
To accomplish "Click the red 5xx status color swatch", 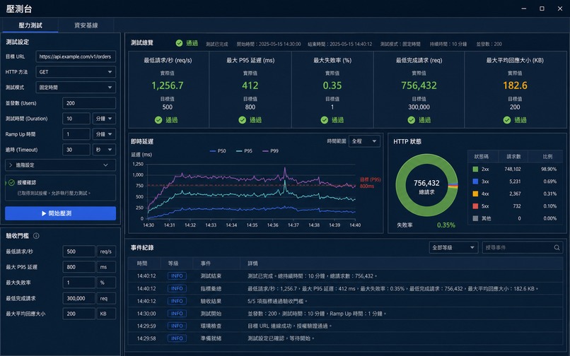I will point(475,206).
